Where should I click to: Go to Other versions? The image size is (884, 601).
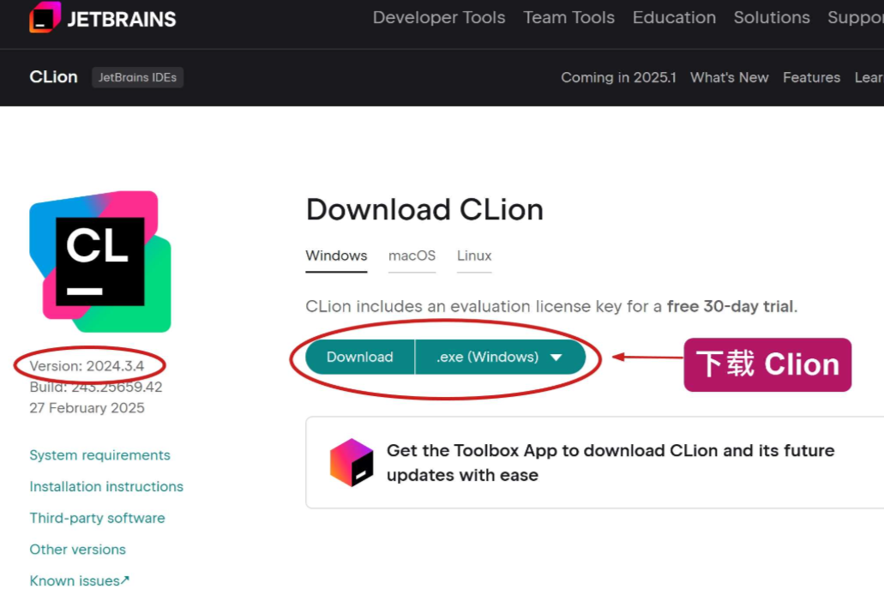click(77, 550)
